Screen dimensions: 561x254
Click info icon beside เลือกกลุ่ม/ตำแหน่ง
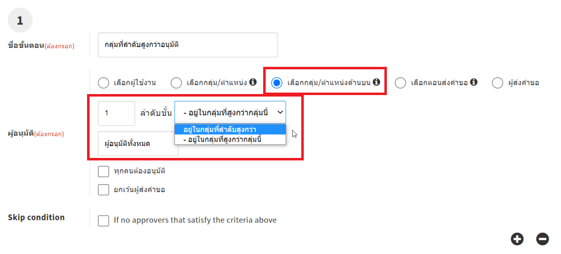(x=253, y=82)
